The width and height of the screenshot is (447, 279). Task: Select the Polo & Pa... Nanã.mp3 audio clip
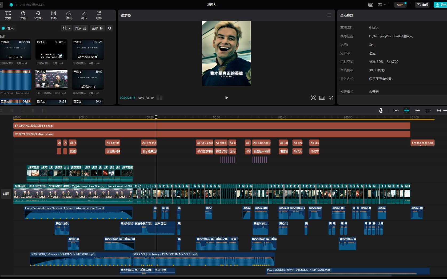click(15, 79)
